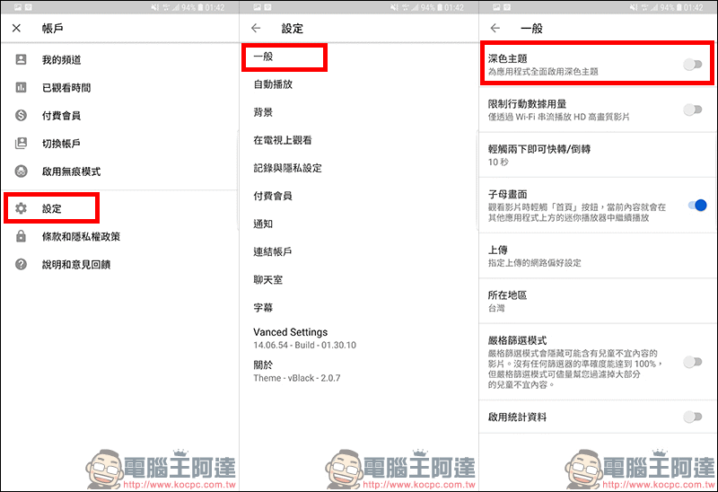The height and width of the screenshot is (492, 718).
Task: Open 上傳 network preference setting
Action: tap(597, 256)
